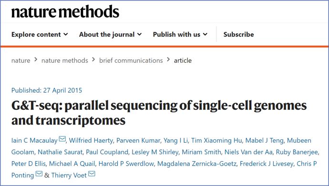Click the Subscribe link
This screenshot has height=186, width=329.
point(238,34)
